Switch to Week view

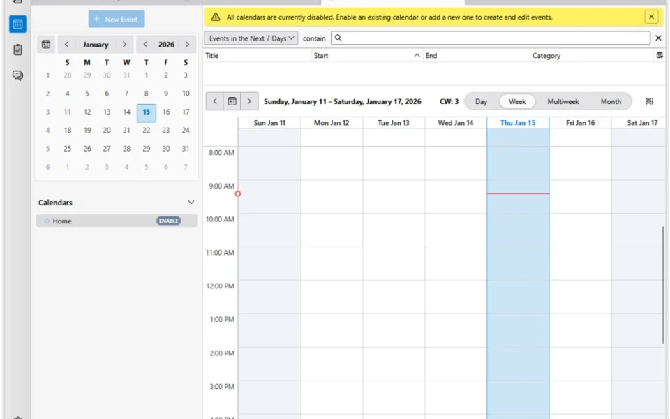pyautogui.click(x=517, y=102)
